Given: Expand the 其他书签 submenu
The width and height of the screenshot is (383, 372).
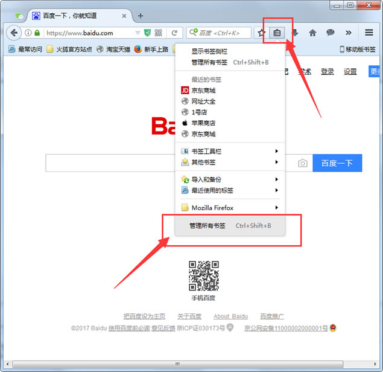Looking at the screenshot, I should [x=230, y=162].
